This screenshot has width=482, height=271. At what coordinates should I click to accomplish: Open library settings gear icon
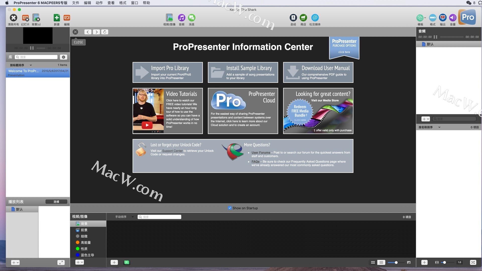tap(64, 57)
